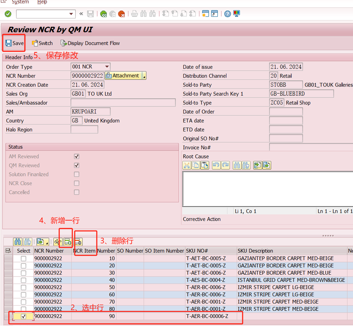Click the Save button
This screenshot has height=329, width=353.
pyautogui.click(x=15, y=43)
